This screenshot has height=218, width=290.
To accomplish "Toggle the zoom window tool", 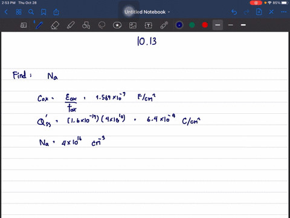I will [x=24, y=25].
